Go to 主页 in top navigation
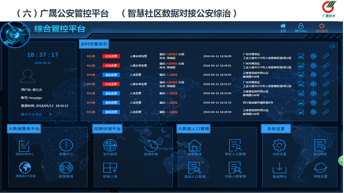This screenshot has height=193, width=344. (283, 27)
